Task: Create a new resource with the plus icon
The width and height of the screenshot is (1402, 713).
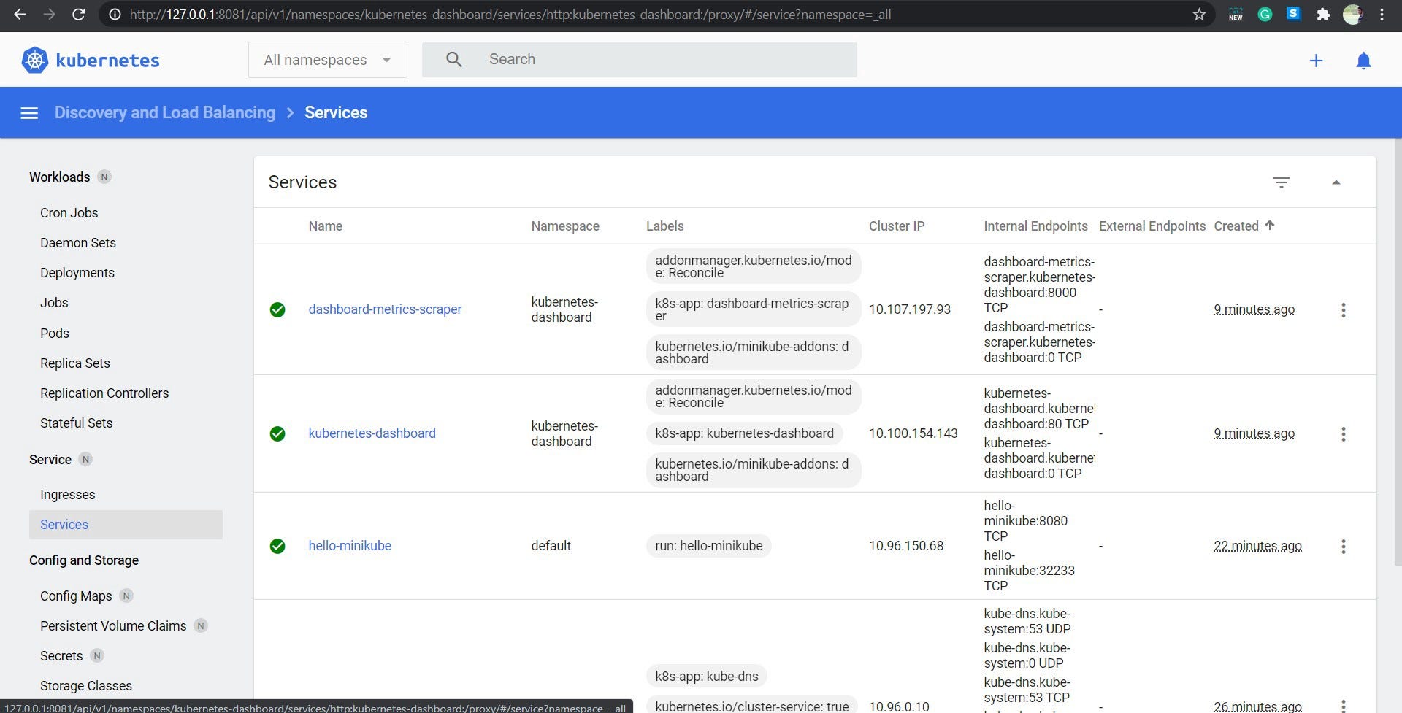Action: pos(1316,61)
